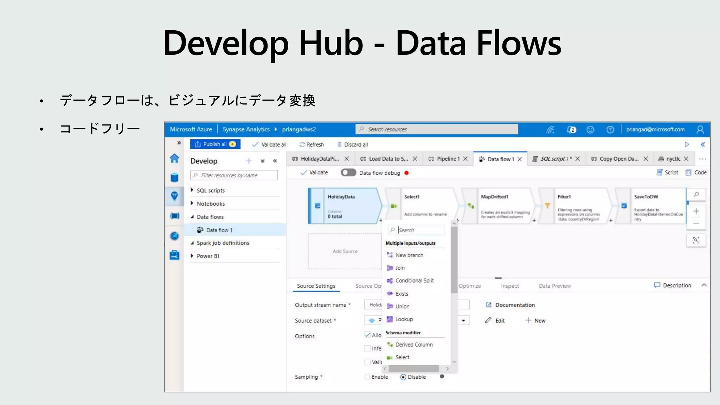Screen dimensions: 720x405
Task: Click the Search resources input field
Action: click(x=437, y=129)
